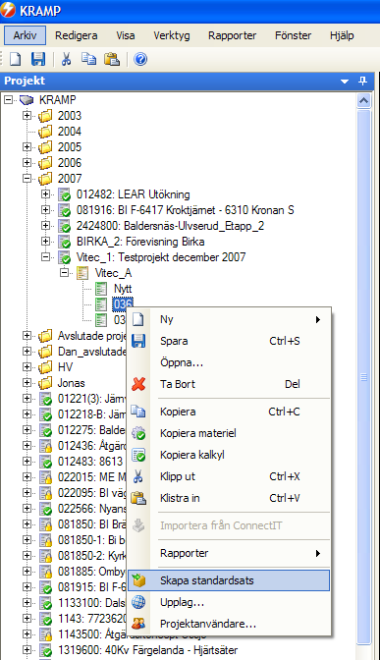Click the New document toolbar icon
380x660 pixels.
(16, 59)
